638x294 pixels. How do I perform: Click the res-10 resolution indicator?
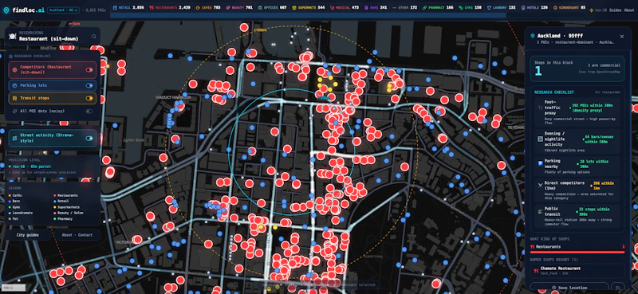tap(597, 10)
